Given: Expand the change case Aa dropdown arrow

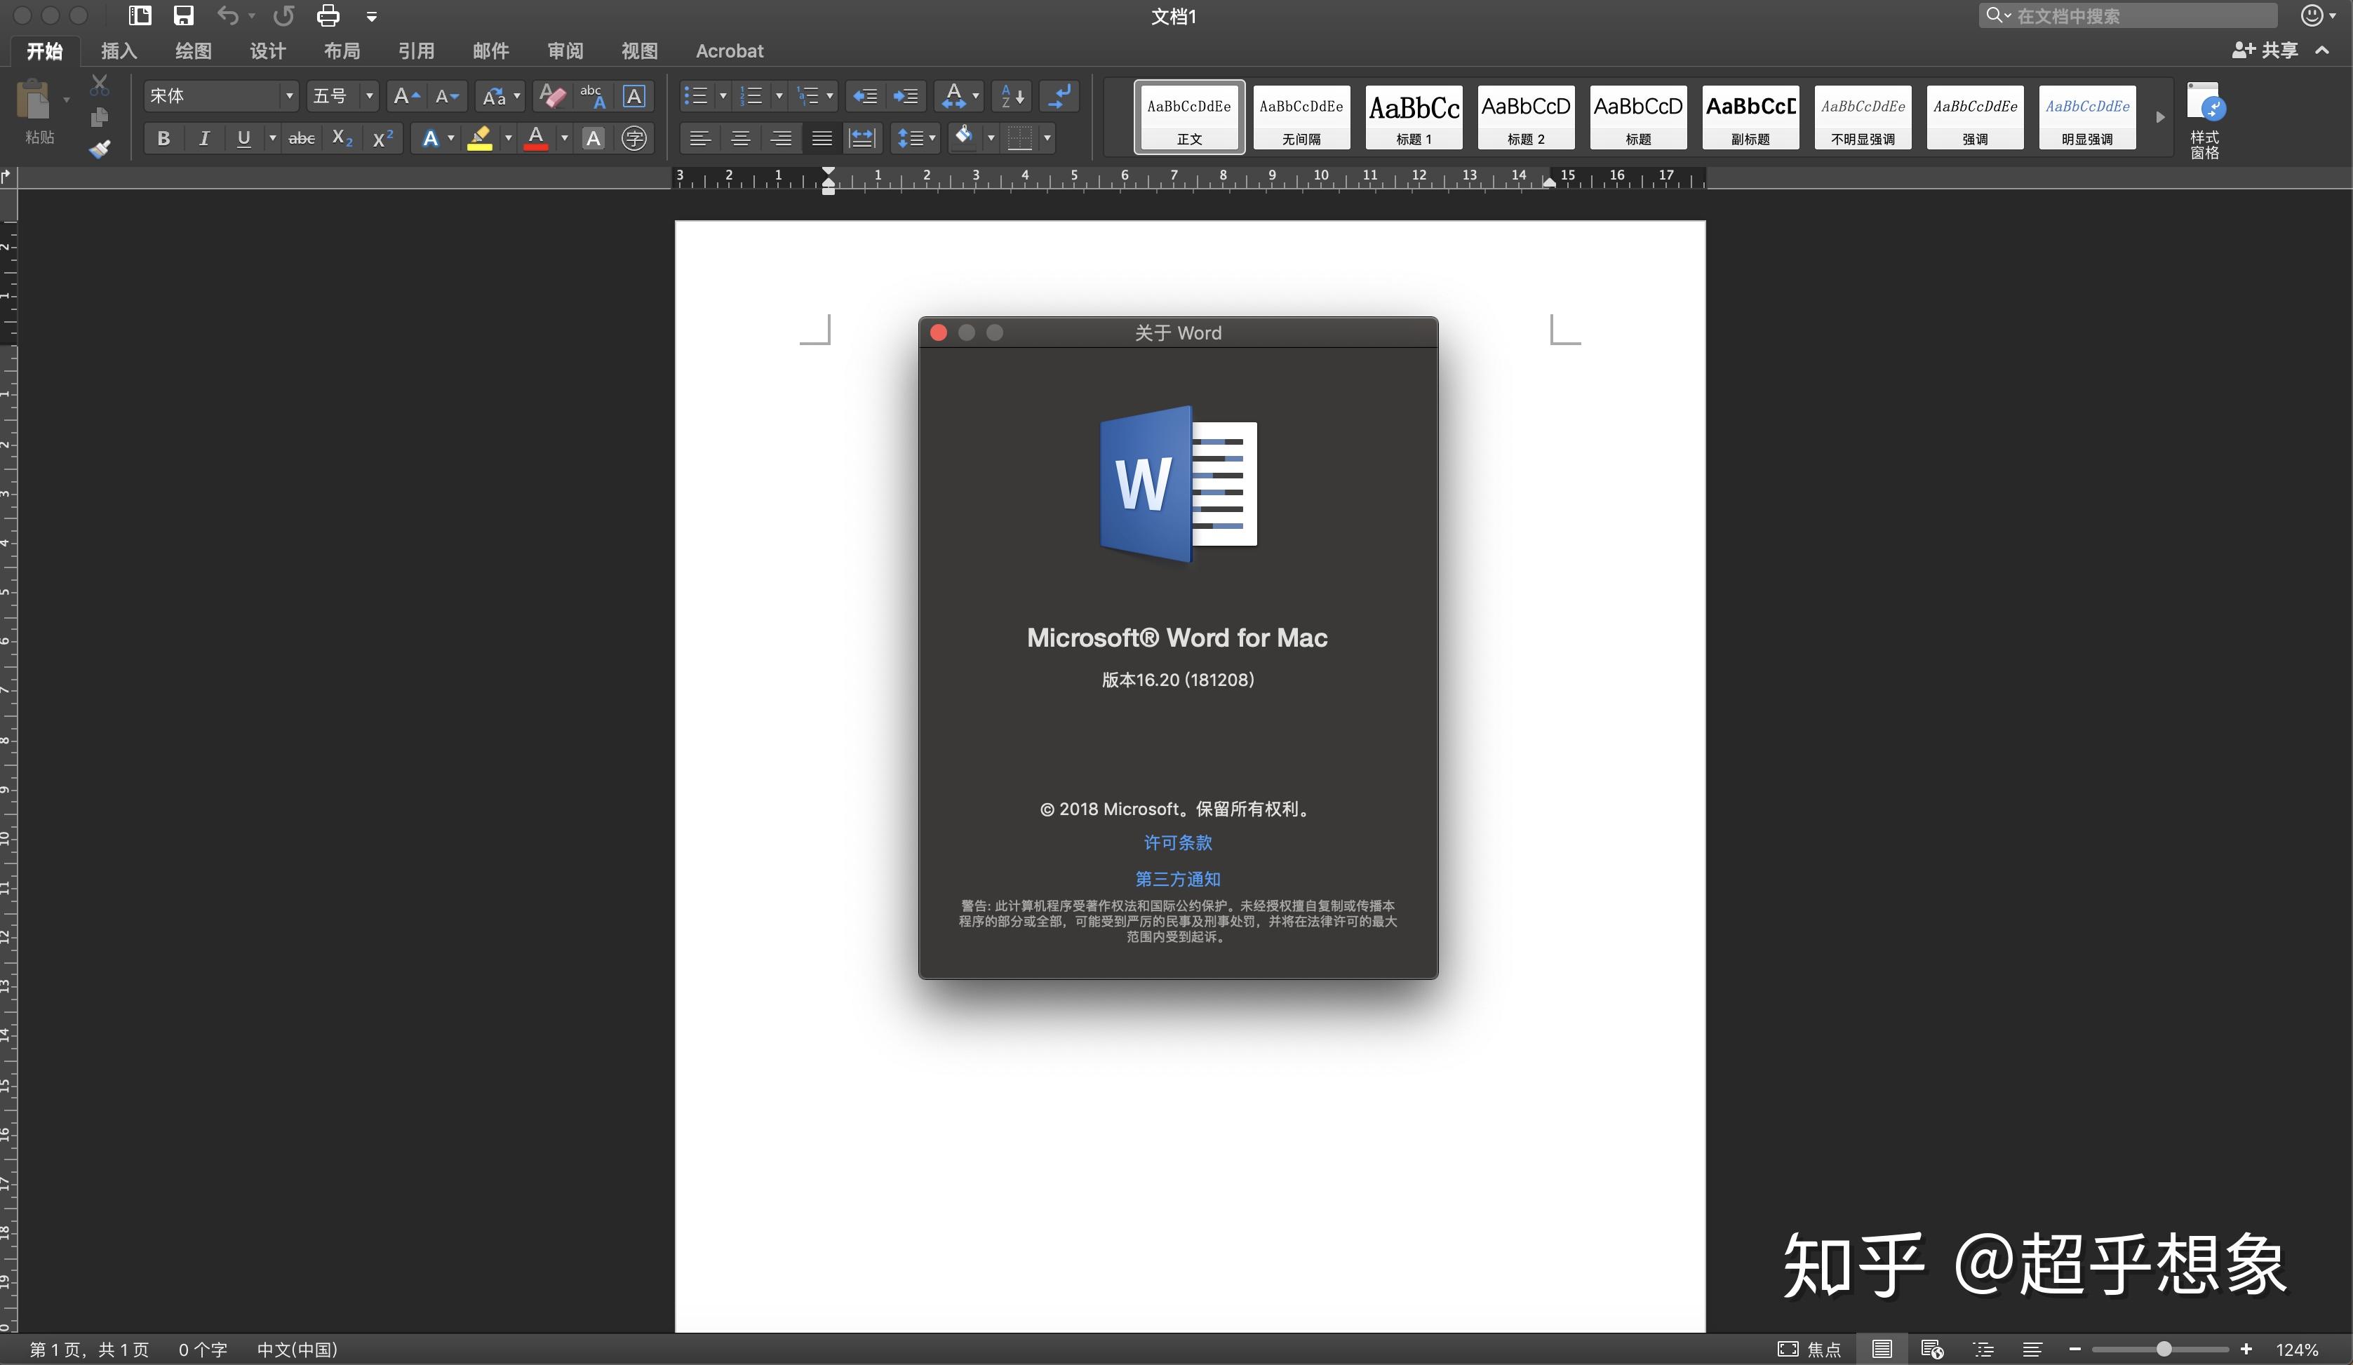Looking at the screenshot, I should (x=516, y=95).
